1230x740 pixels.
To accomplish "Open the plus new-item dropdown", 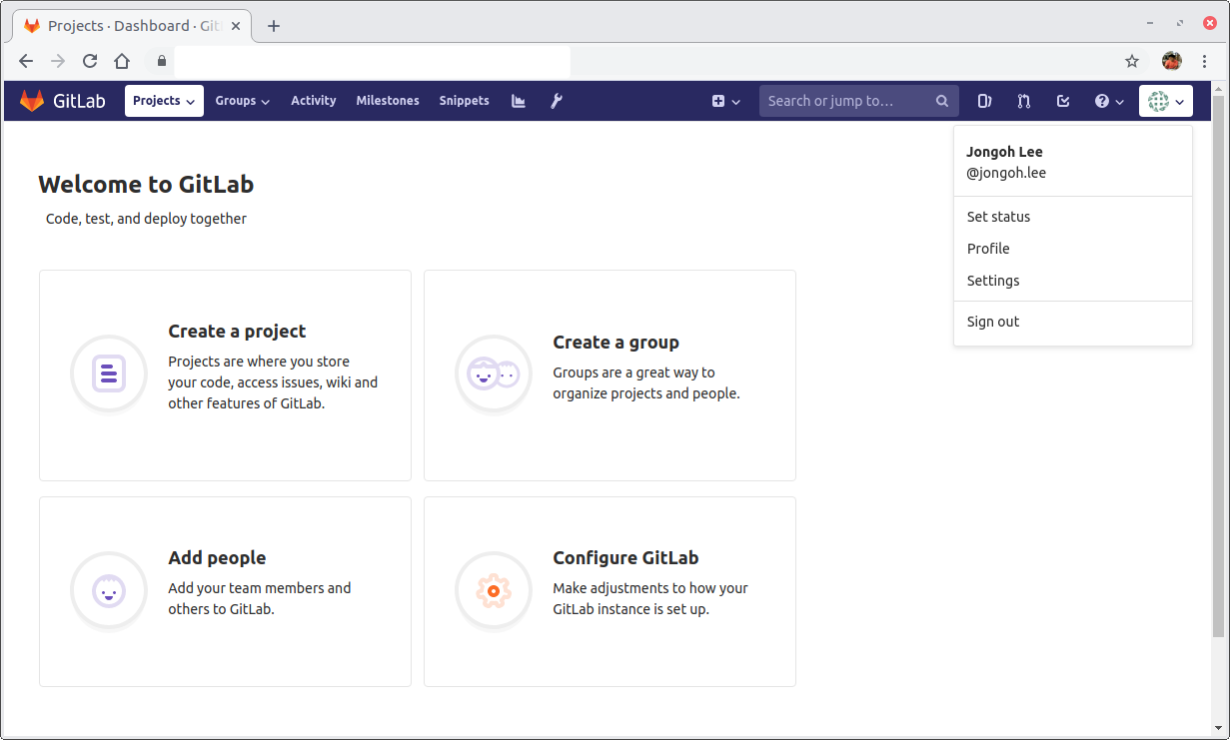I will (x=726, y=101).
